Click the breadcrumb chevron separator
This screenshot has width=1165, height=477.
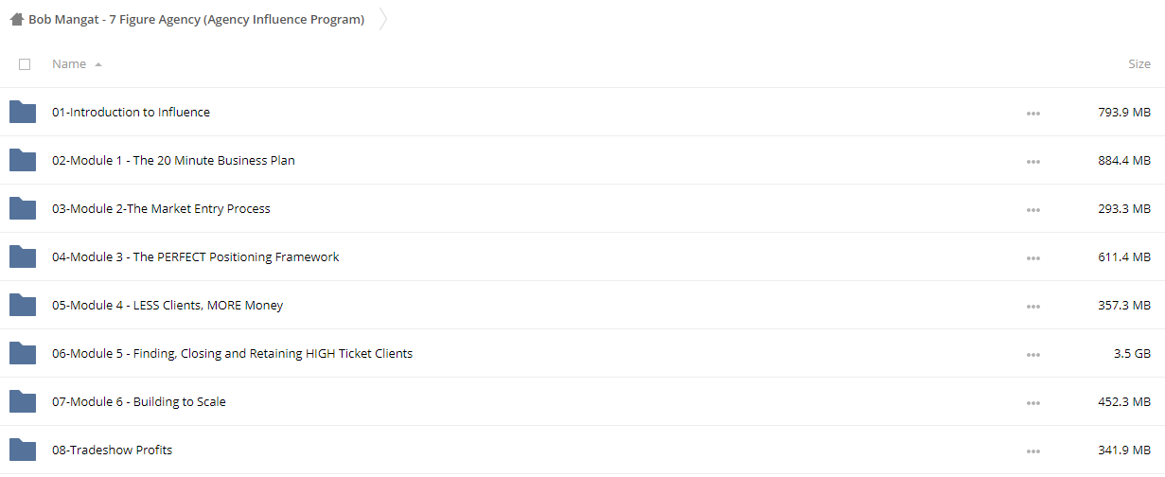pyautogui.click(x=383, y=20)
